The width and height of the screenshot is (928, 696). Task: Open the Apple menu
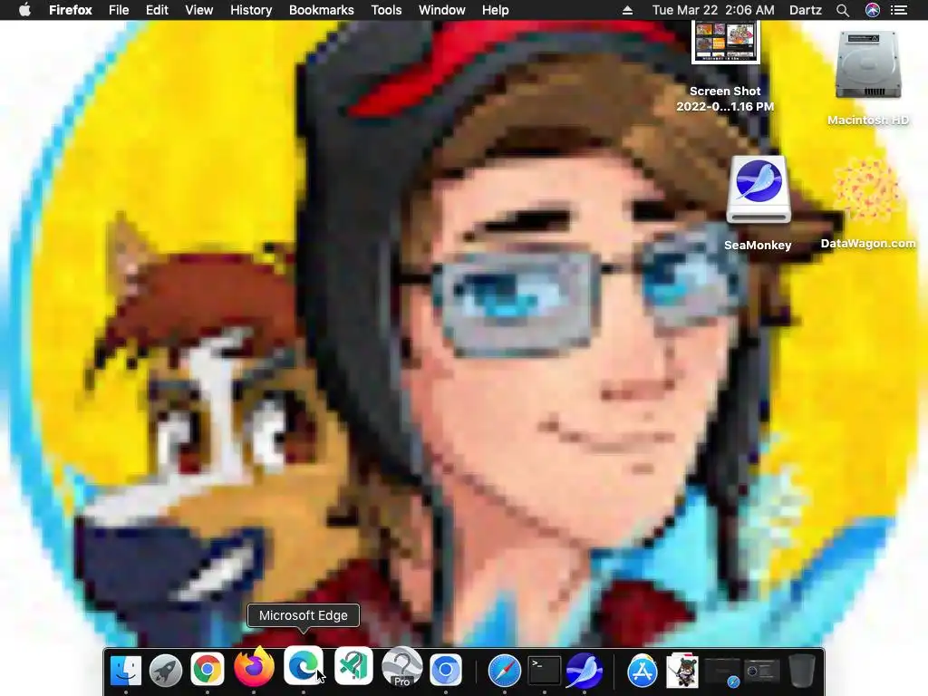click(24, 10)
